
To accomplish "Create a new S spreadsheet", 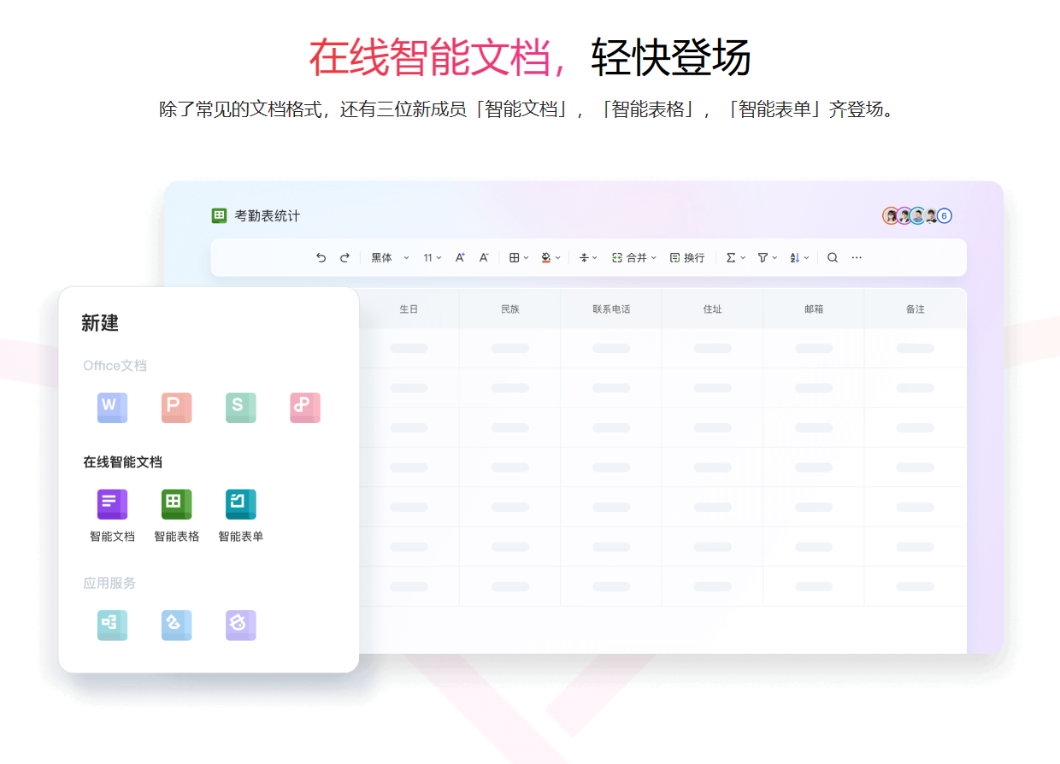I will [240, 408].
